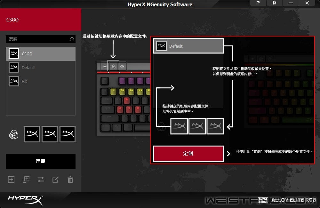
Task: Click the black 定制 button in the left panel
Action: [41, 161]
